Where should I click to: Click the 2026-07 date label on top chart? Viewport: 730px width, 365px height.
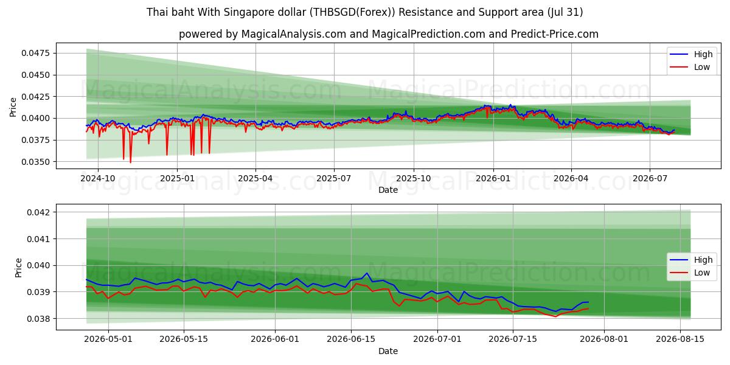coord(649,179)
